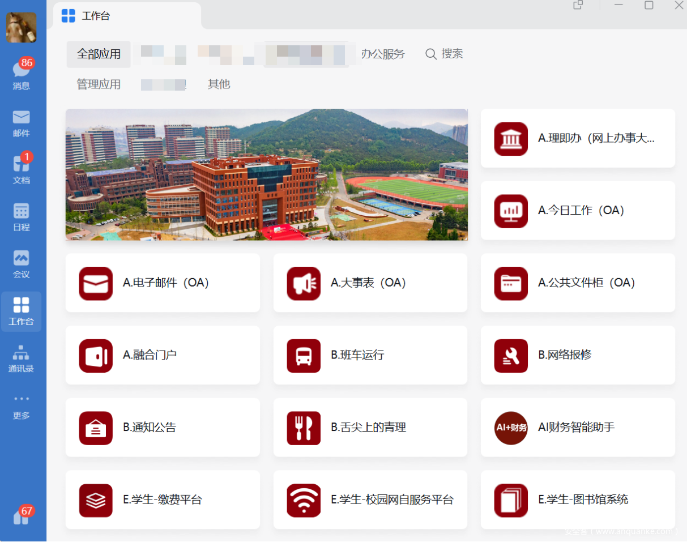Launch the A.电子邮件 (OA) app
Screen dimensions: 687x542
pos(163,283)
